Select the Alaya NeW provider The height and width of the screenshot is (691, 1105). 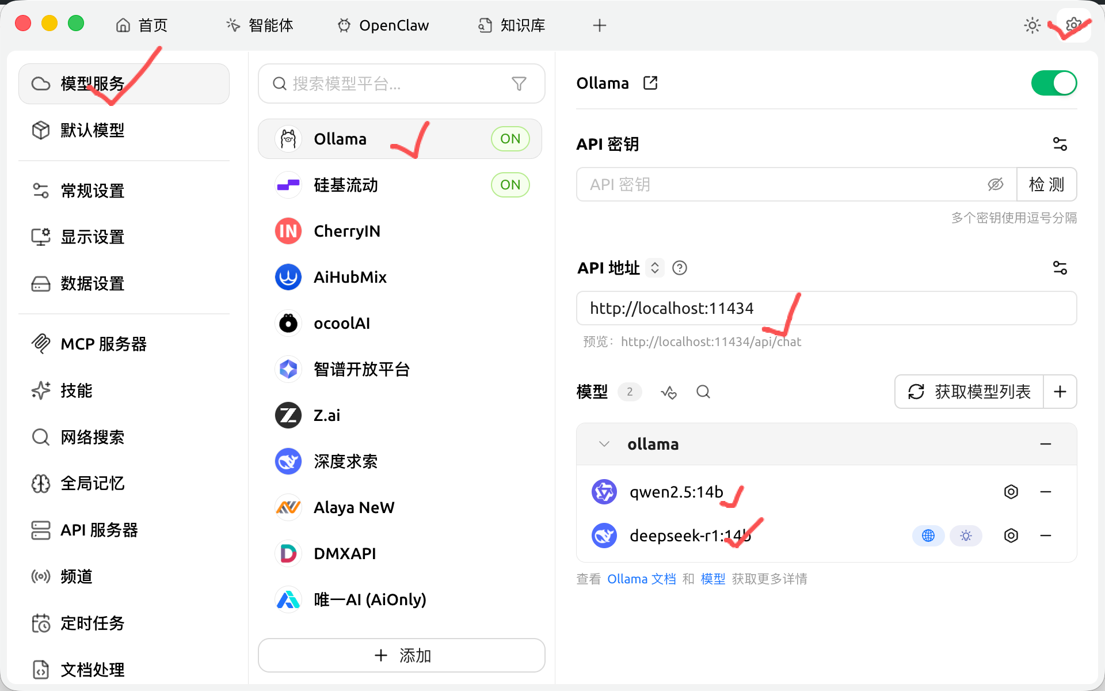point(400,507)
